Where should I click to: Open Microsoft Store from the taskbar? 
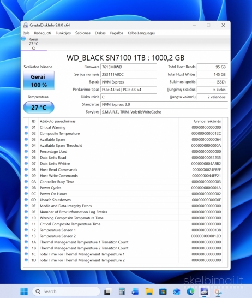(x=163, y=291)
